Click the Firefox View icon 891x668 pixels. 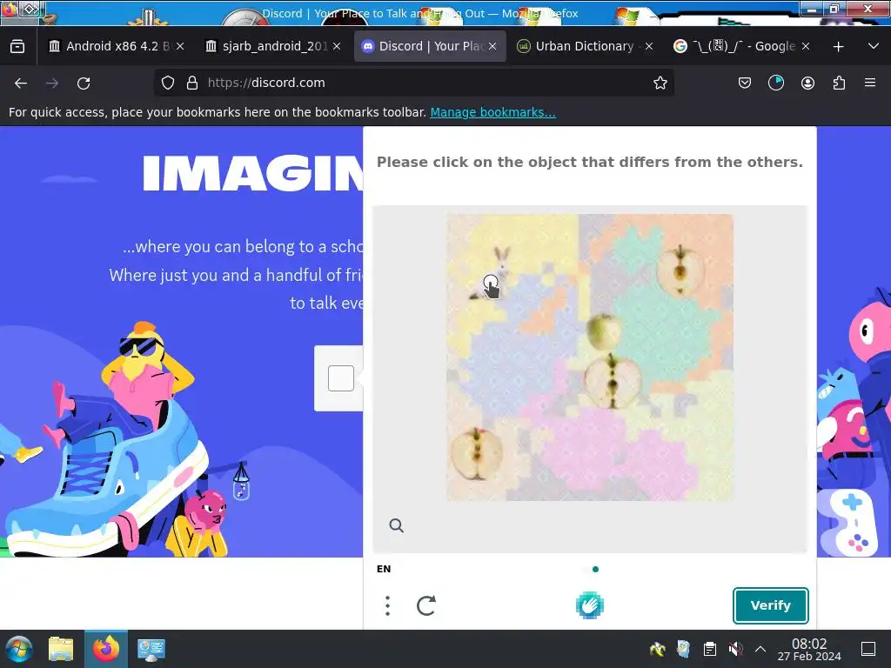(17, 47)
